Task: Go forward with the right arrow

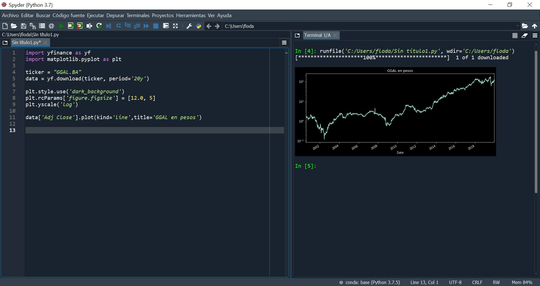Action: click(x=217, y=26)
